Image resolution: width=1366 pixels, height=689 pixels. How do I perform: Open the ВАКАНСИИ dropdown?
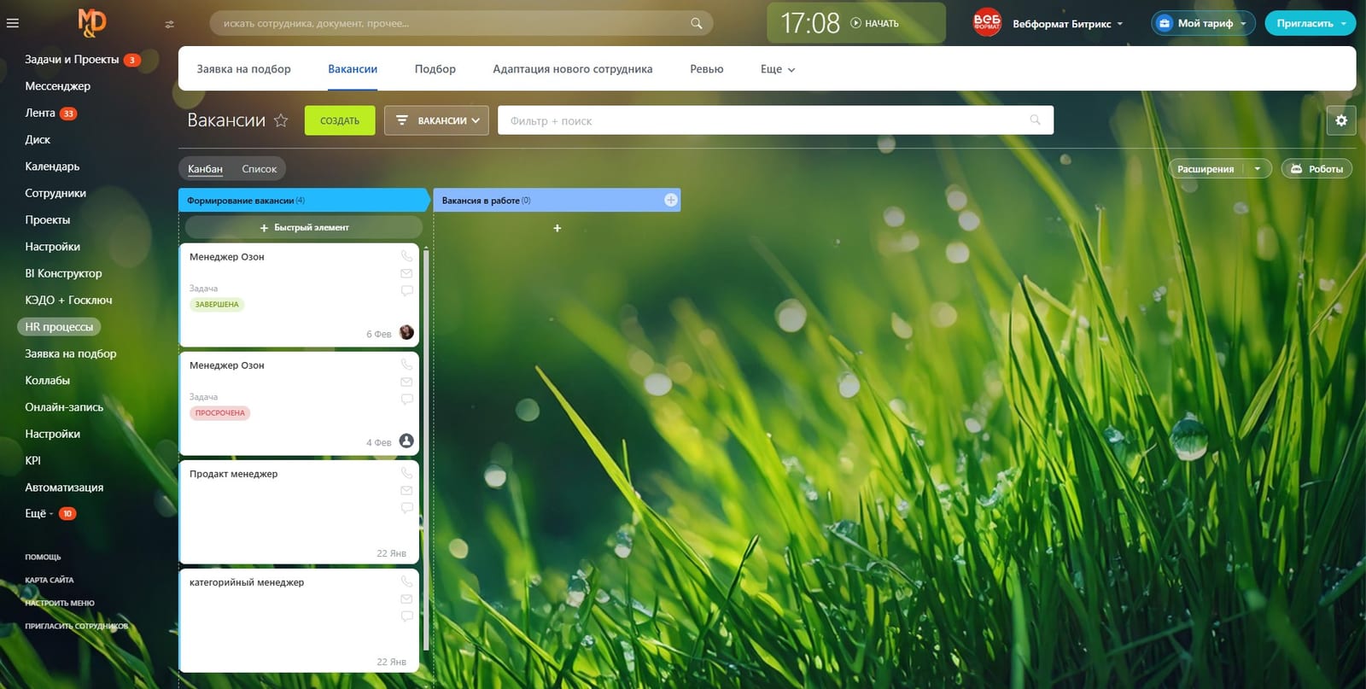pos(436,120)
